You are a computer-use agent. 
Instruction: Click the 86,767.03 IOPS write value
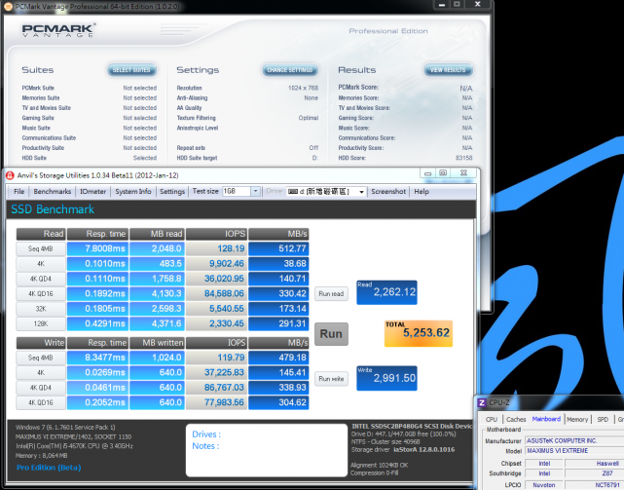(216, 388)
